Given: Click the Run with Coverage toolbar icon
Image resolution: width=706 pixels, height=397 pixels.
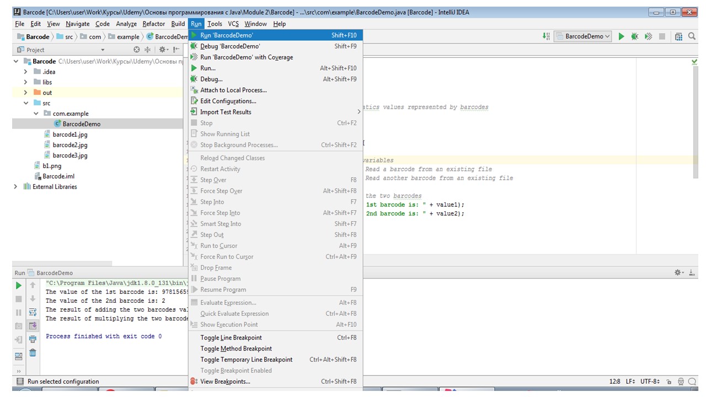Looking at the screenshot, I should pos(649,36).
